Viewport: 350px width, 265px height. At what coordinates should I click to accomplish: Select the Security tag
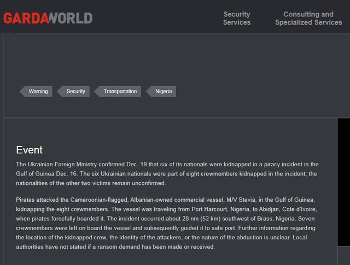pos(73,92)
